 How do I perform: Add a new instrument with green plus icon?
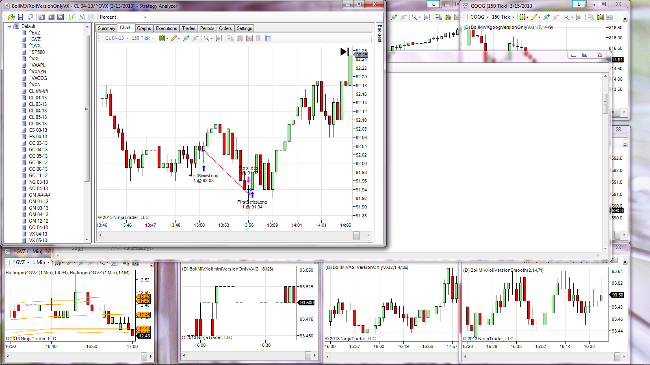(x=72, y=17)
